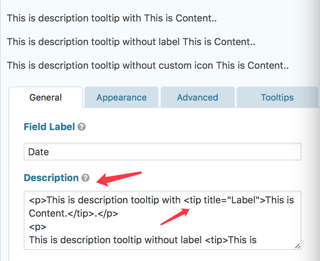Click the Description textarea resize handle

click(x=297, y=246)
